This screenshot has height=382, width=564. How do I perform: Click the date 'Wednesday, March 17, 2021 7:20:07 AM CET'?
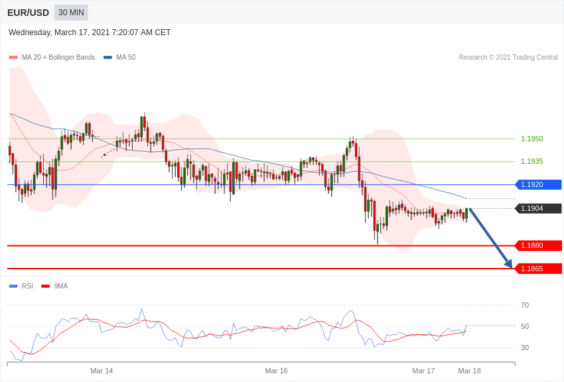[x=90, y=32]
